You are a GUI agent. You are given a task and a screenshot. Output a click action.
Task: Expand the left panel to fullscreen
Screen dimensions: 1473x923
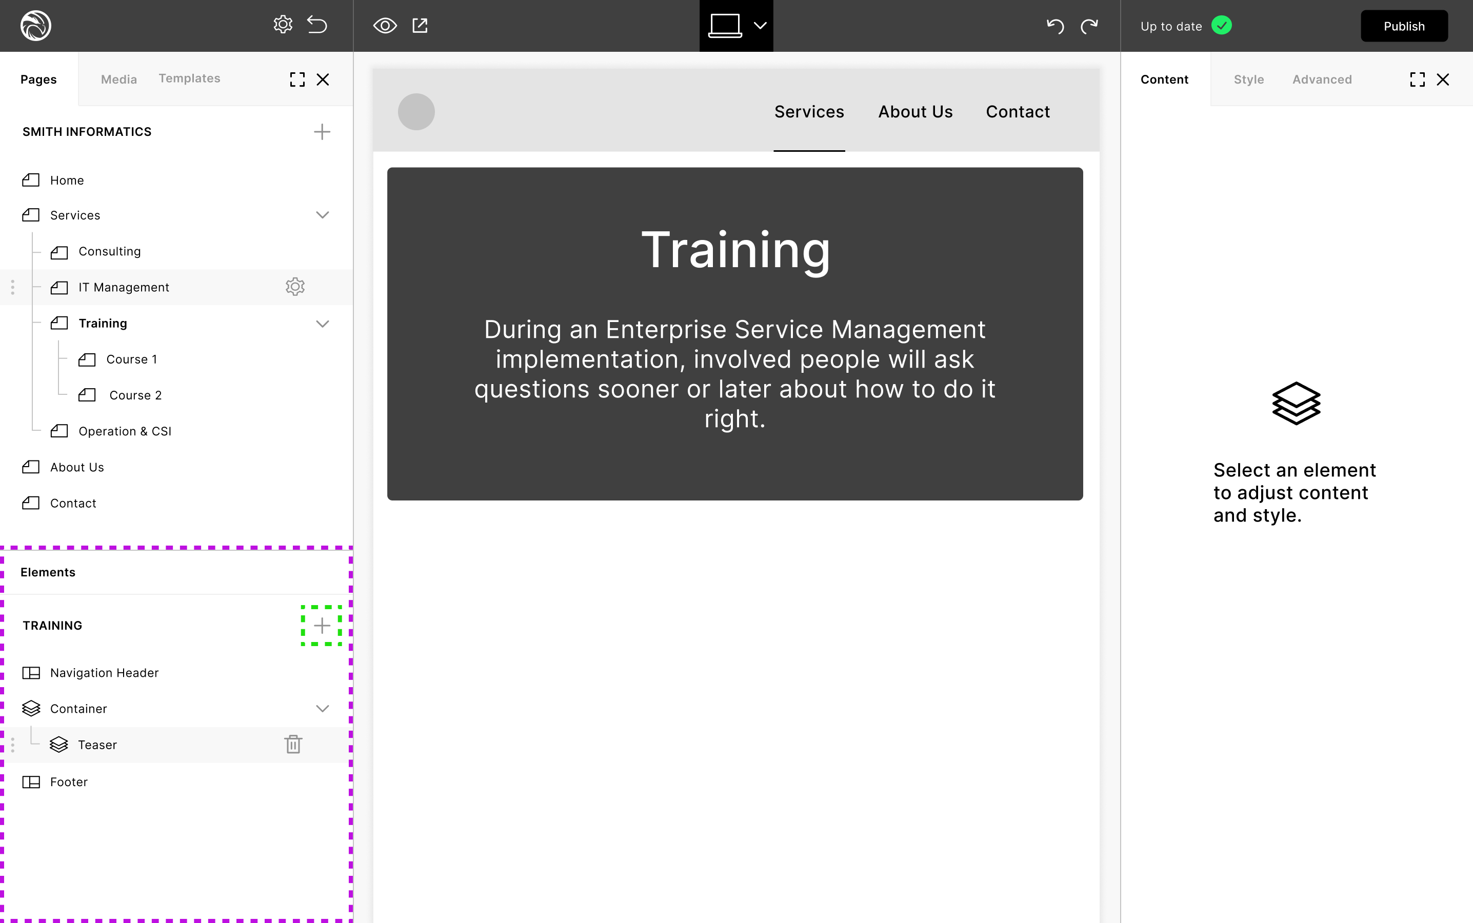pos(297,79)
